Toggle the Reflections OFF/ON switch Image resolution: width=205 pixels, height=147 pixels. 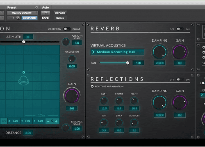point(180,80)
